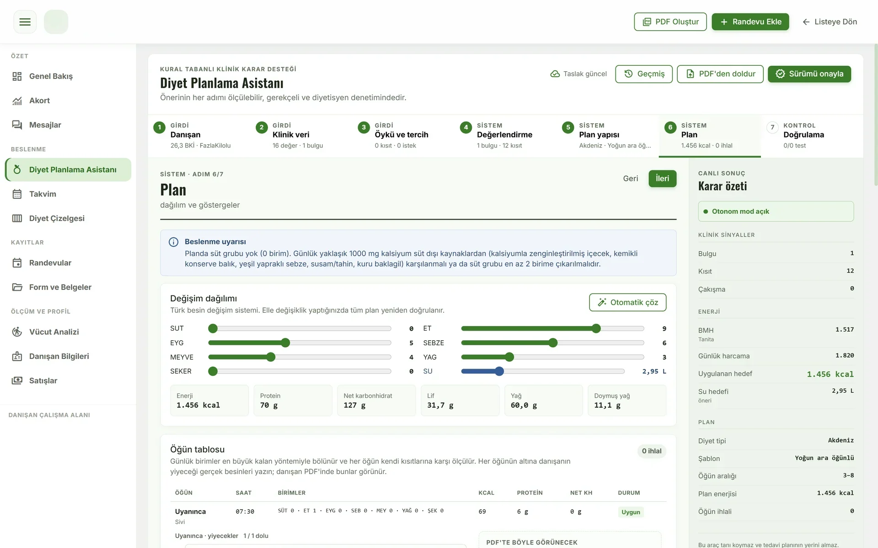The height and width of the screenshot is (548, 878).
Task: Open Takvim calendar icon
Action: tap(17, 194)
